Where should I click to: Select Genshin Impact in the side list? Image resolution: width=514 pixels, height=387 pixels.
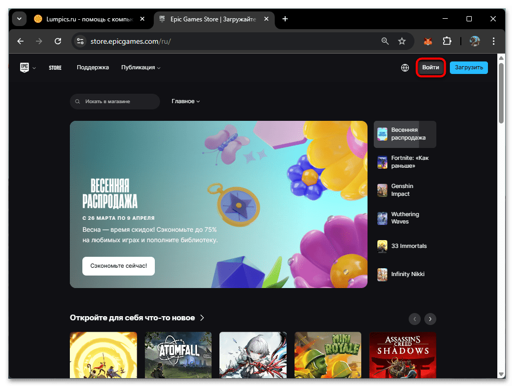[x=405, y=190]
